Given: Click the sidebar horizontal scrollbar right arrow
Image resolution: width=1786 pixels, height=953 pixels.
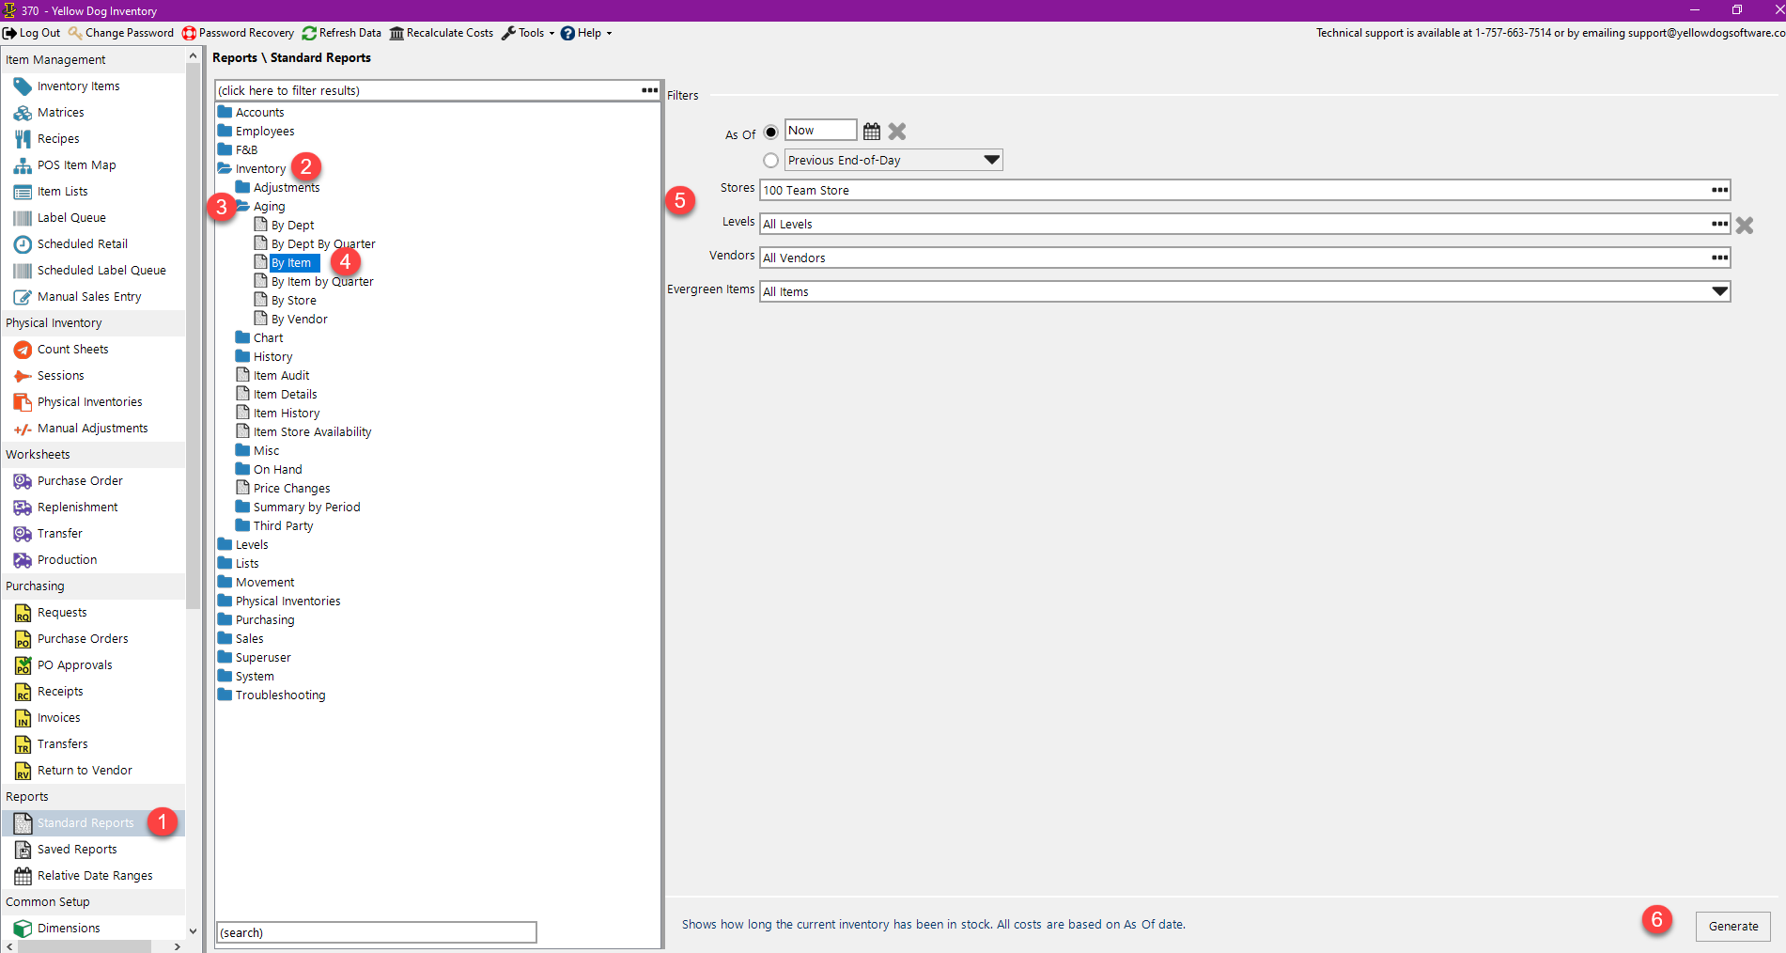Looking at the screenshot, I should point(178,946).
